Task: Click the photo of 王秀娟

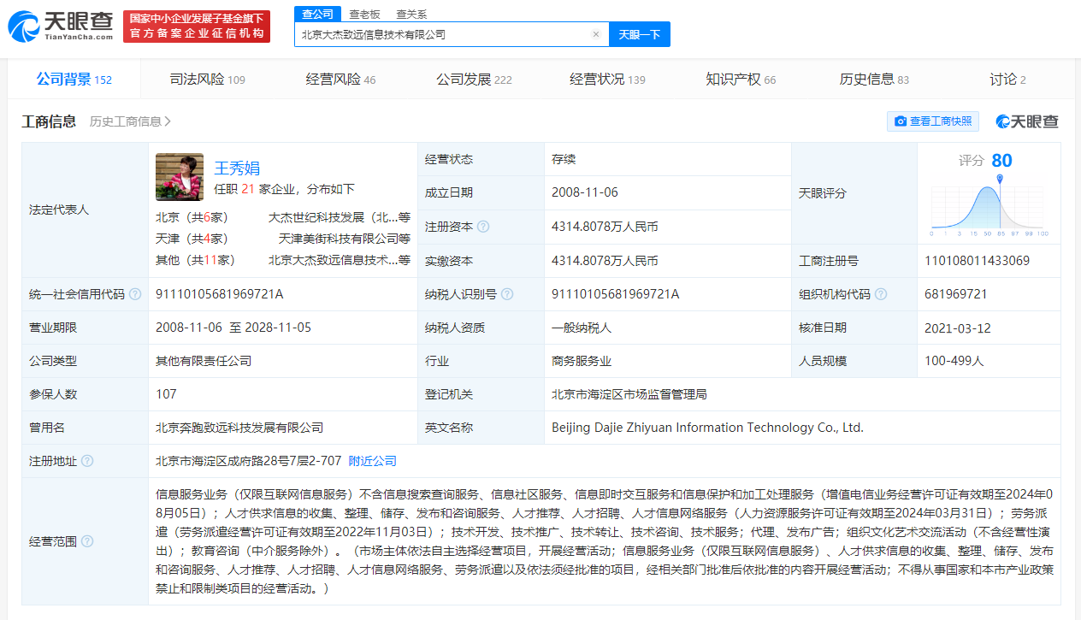Action: click(x=180, y=177)
